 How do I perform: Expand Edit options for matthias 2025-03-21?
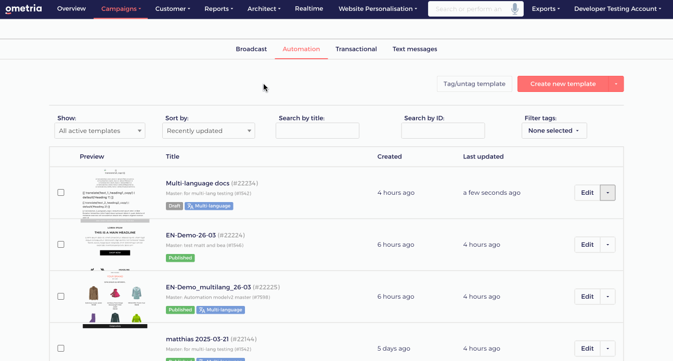point(608,349)
